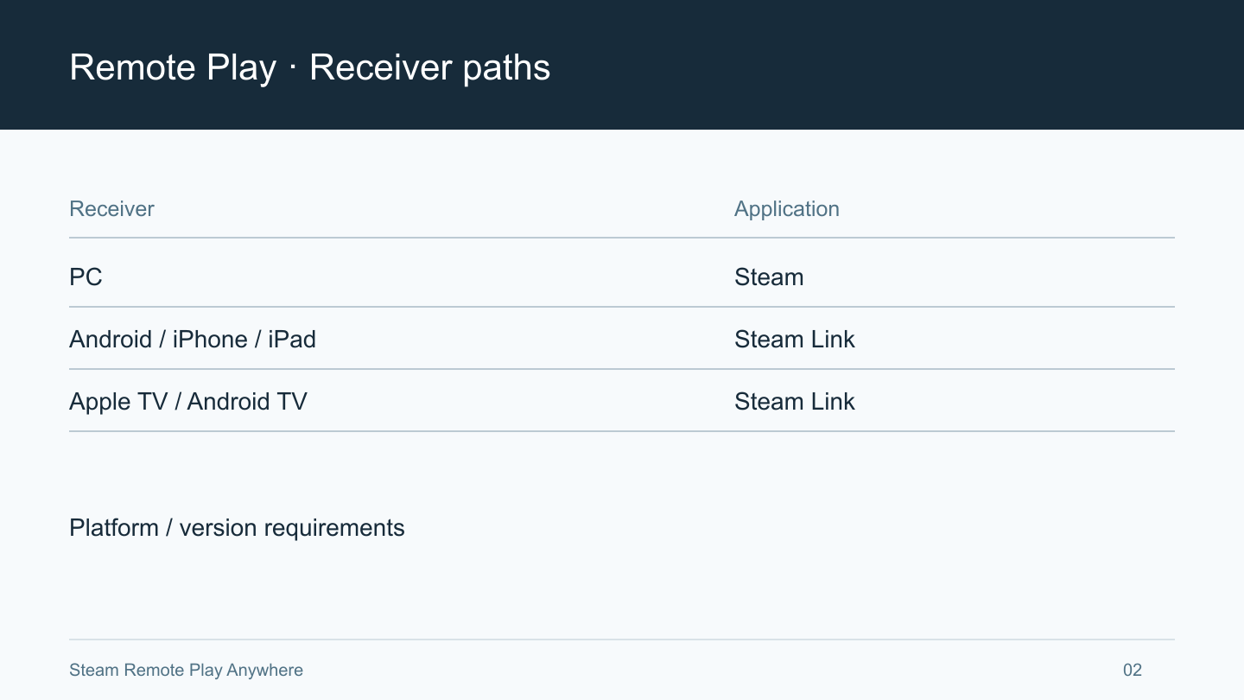The height and width of the screenshot is (700, 1244).
Task: Click "Steam Link" in the Apple TV row
Action: 795,401
